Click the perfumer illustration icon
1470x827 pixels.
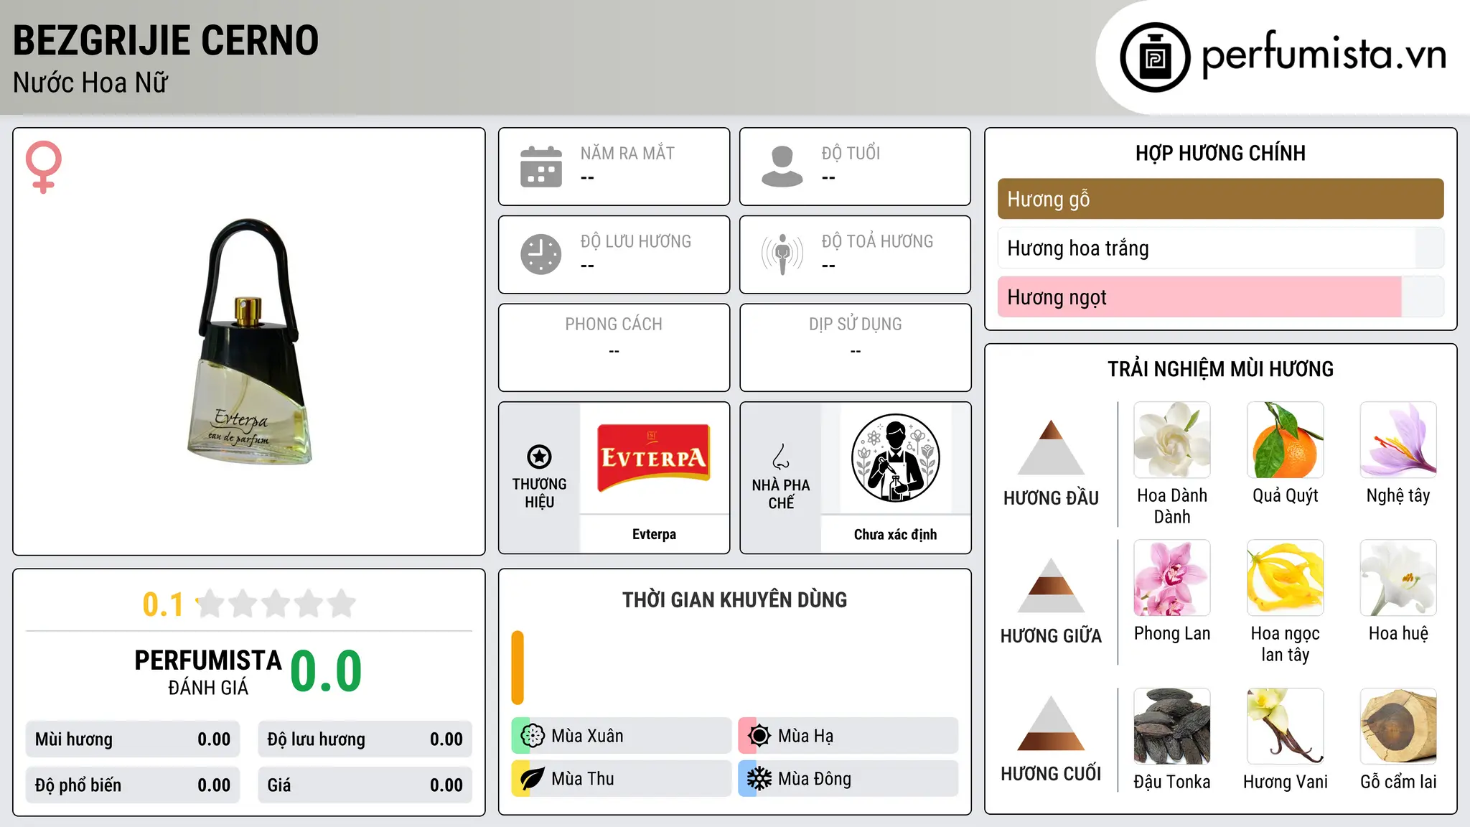[x=895, y=458]
